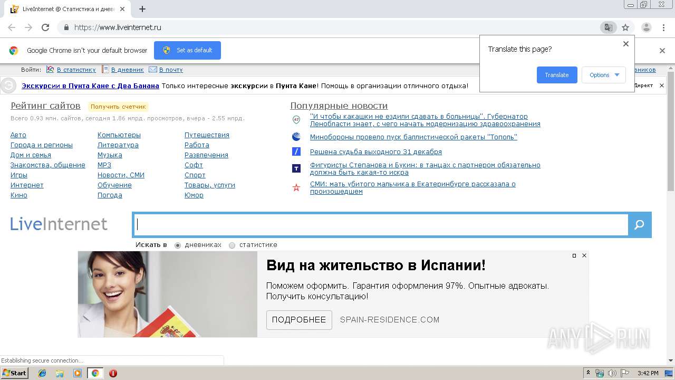
Task: Click the taskbar clock showing 3:42 PM
Action: [x=648, y=373]
